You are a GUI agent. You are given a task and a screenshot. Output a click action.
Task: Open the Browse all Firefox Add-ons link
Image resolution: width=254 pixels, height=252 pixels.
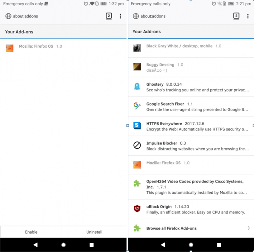(x=171, y=228)
